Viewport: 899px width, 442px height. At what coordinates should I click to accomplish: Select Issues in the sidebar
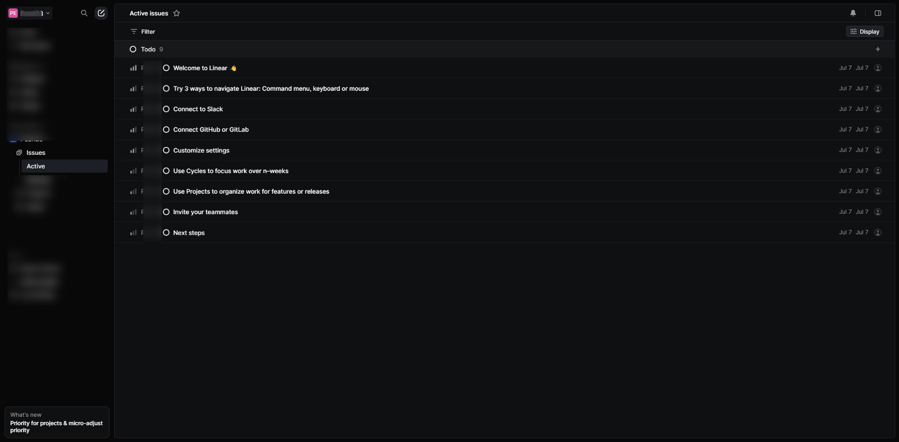pos(36,152)
